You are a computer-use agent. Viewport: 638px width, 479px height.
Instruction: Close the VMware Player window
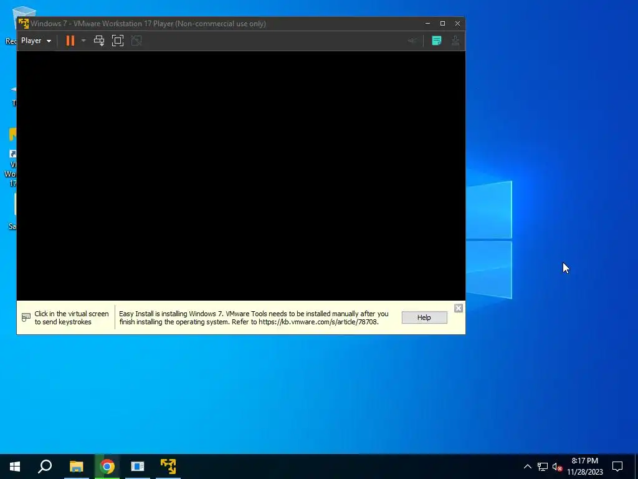pyautogui.click(x=457, y=24)
